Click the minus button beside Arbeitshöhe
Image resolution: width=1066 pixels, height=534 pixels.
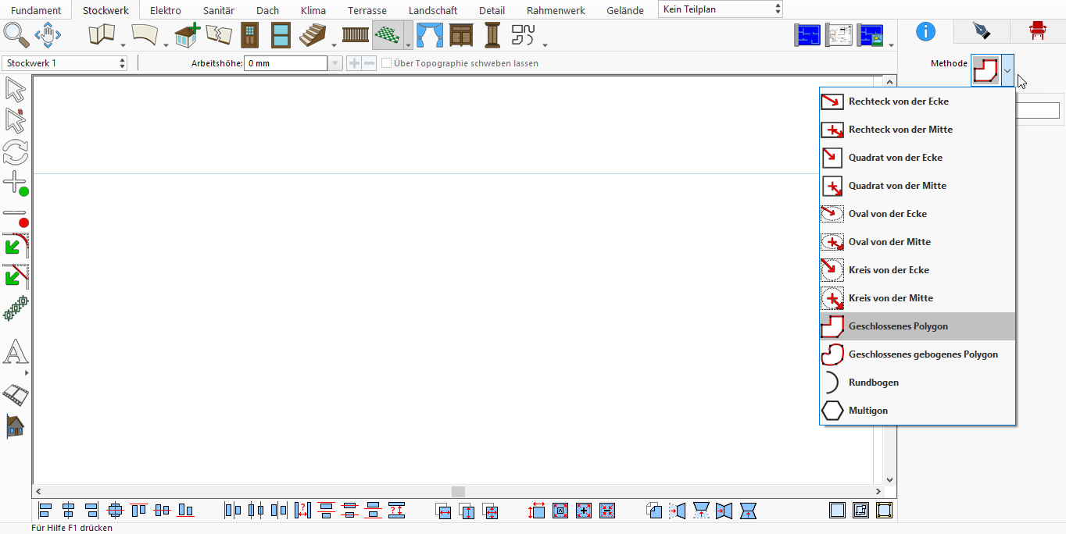tap(369, 63)
